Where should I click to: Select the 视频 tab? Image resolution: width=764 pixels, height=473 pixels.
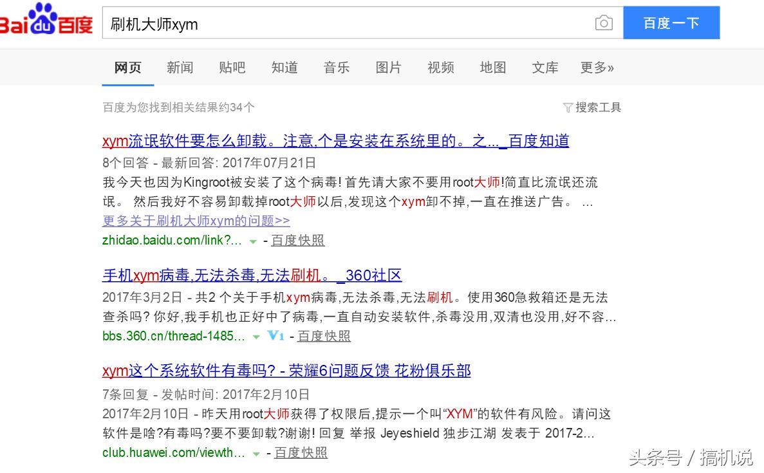[x=440, y=68]
